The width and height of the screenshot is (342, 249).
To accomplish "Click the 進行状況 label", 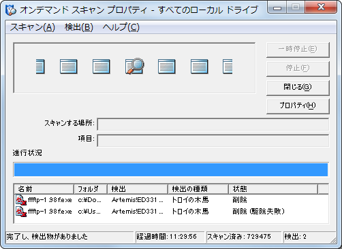I will (x=27, y=153).
